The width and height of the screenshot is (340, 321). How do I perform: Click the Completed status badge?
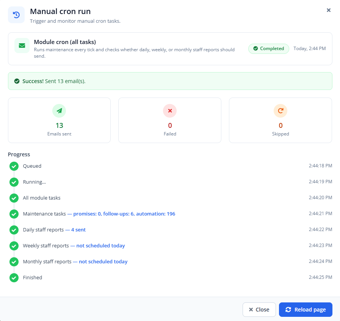269,49
